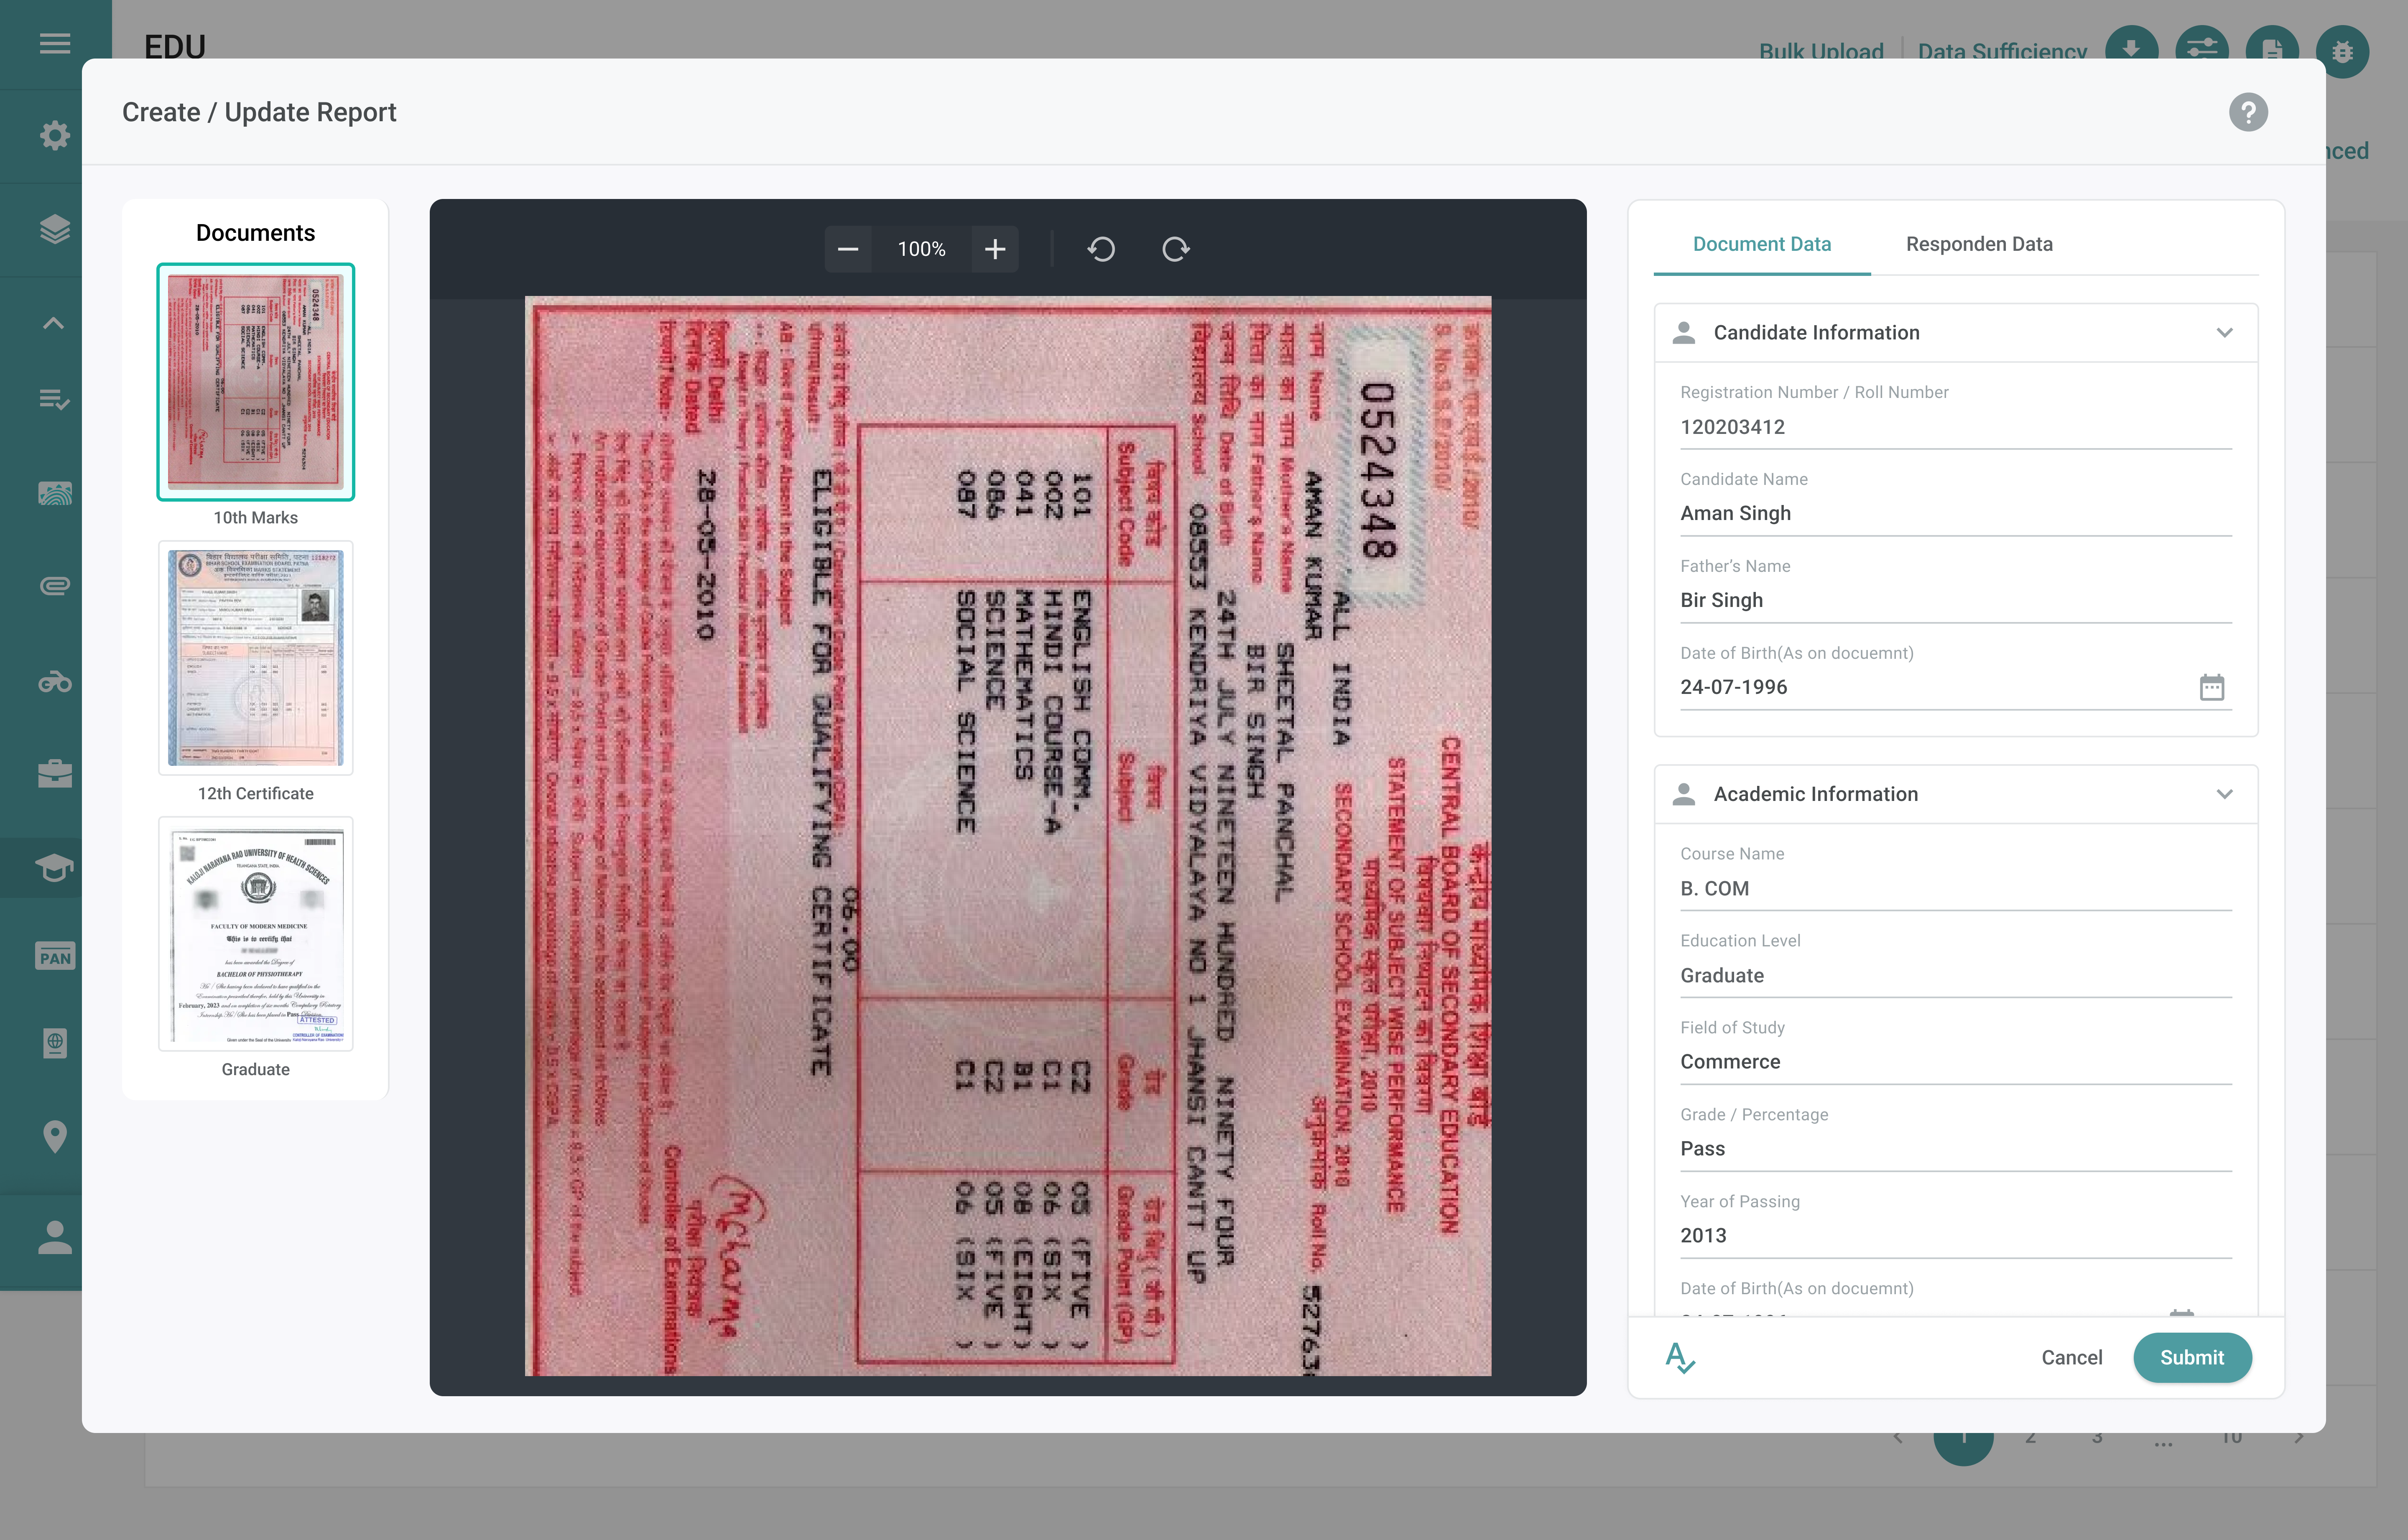This screenshot has height=1540, width=2408.
Task: Click the bug report icon in top bar
Action: click(x=2342, y=50)
